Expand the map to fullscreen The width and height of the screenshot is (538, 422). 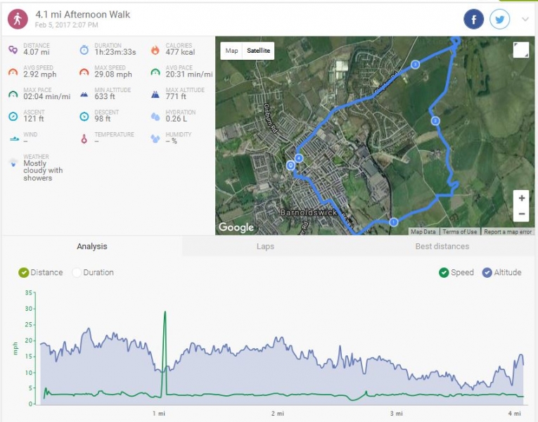(x=521, y=50)
